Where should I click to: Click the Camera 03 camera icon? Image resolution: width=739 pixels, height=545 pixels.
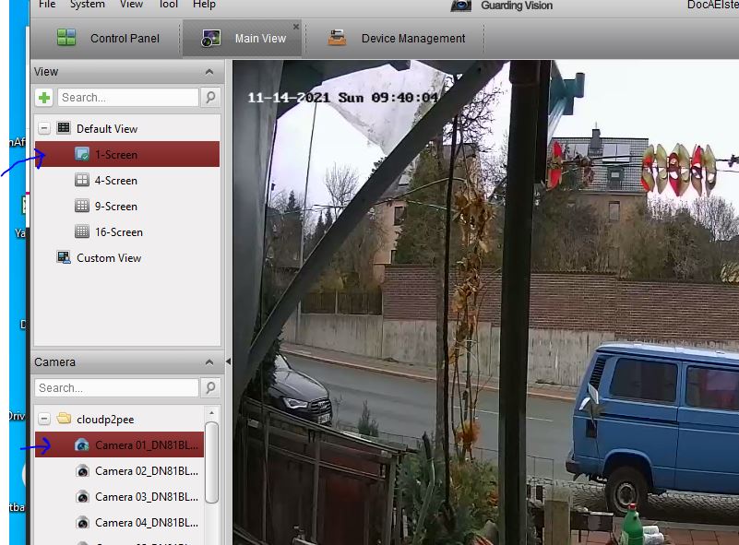pyautogui.click(x=82, y=497)
